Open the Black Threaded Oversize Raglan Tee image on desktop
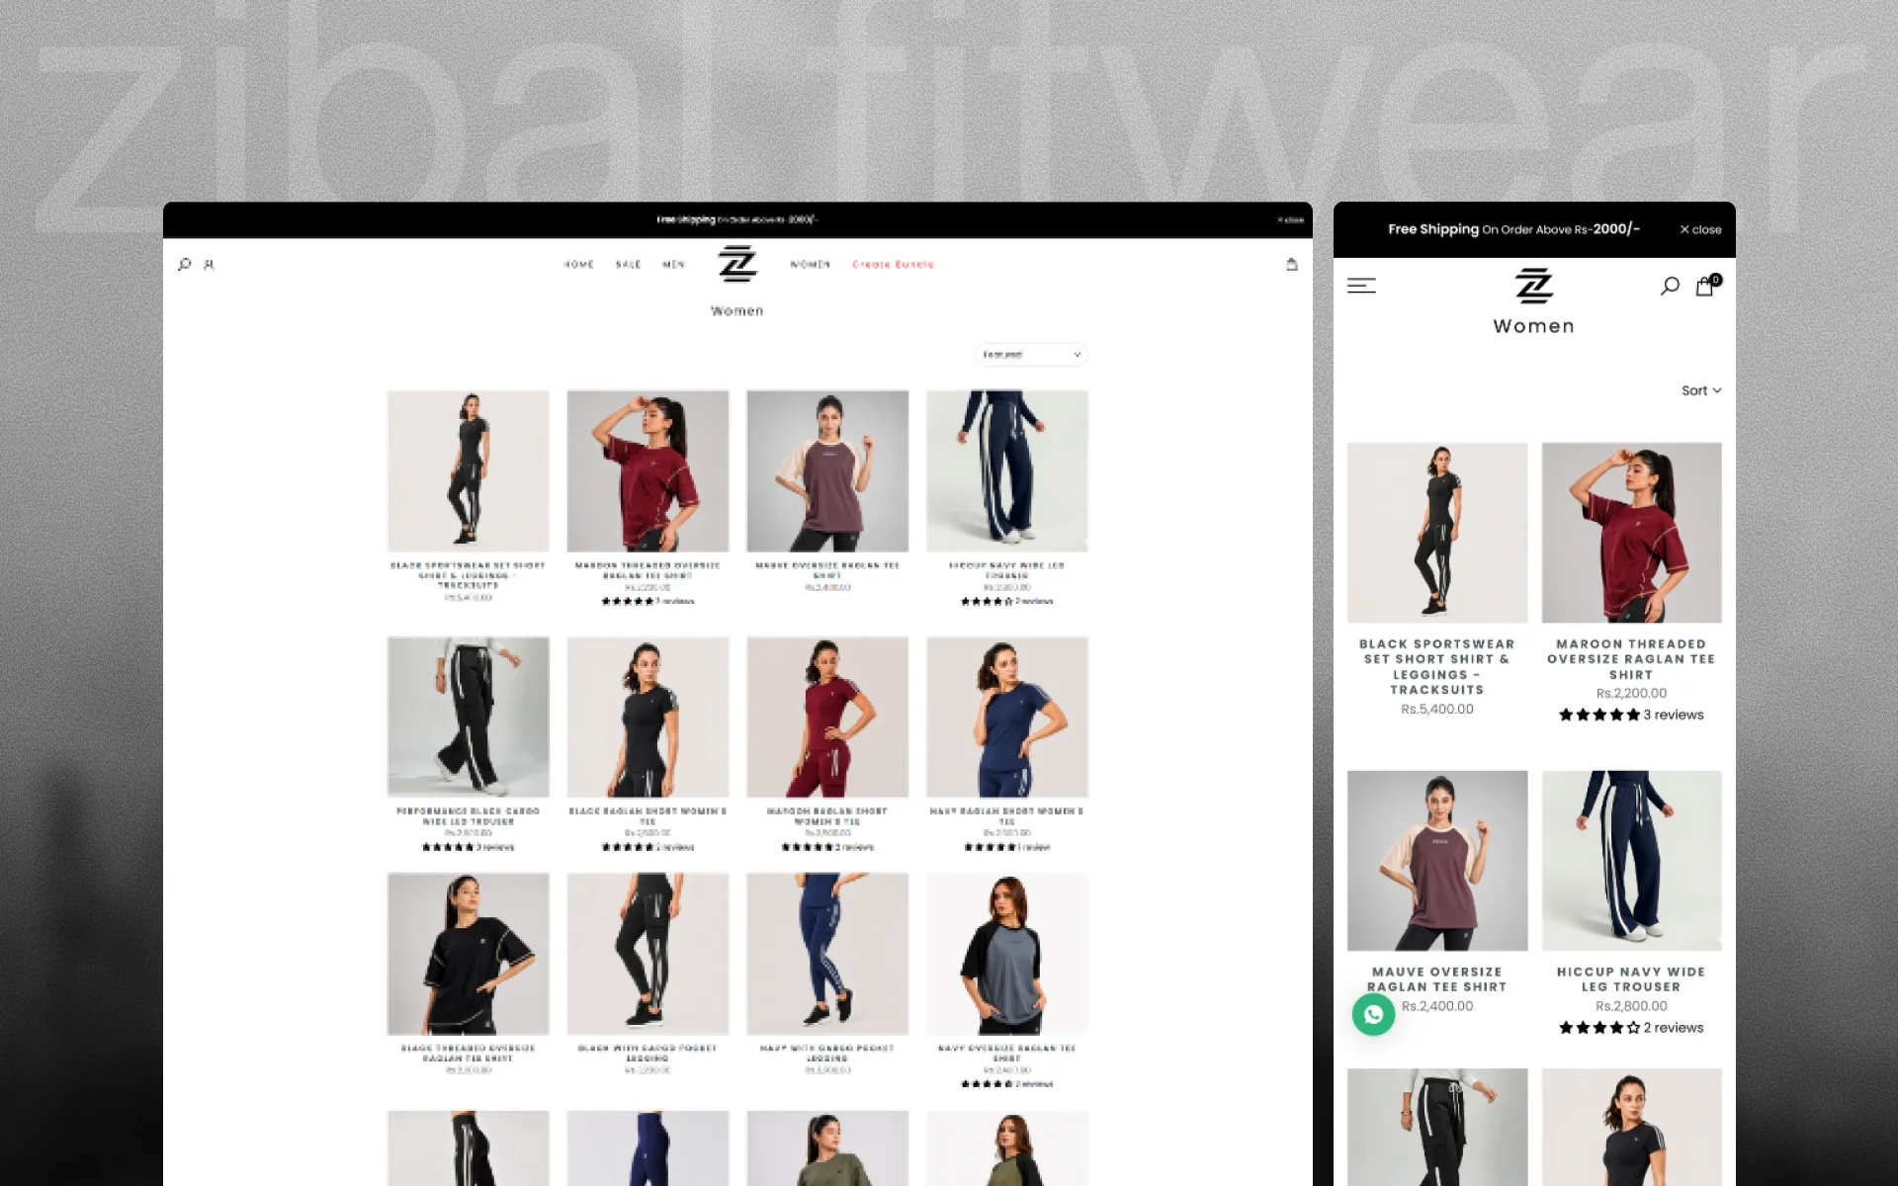Screen dimensions: 1898x1186 (x=469, y=954)
